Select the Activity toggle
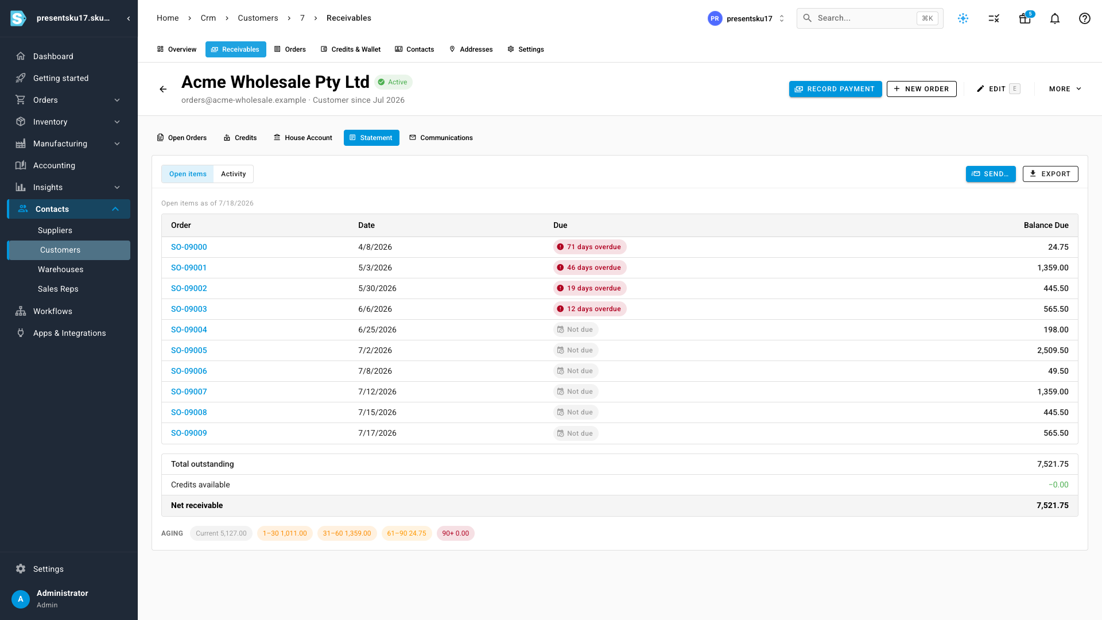 234,174
